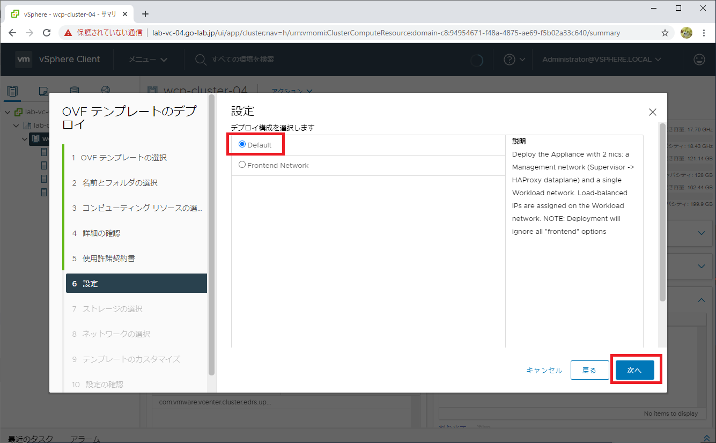Expand the first collapsed right-side panel chevron

(x=702, y=233)
